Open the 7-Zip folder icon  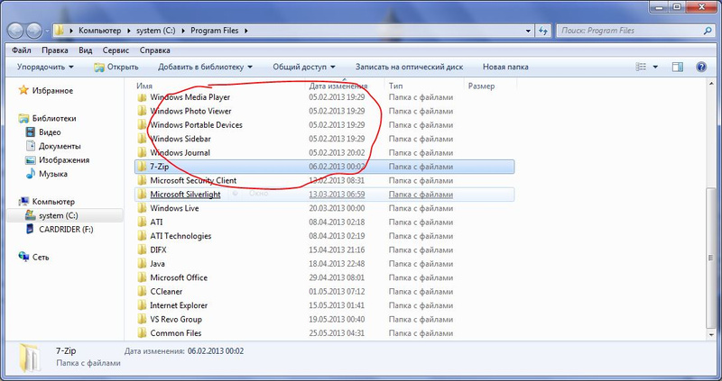pyautogui.click(x=142, y=167)
